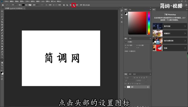Select the Move tool
188x107 pixels.
point(2,11)
